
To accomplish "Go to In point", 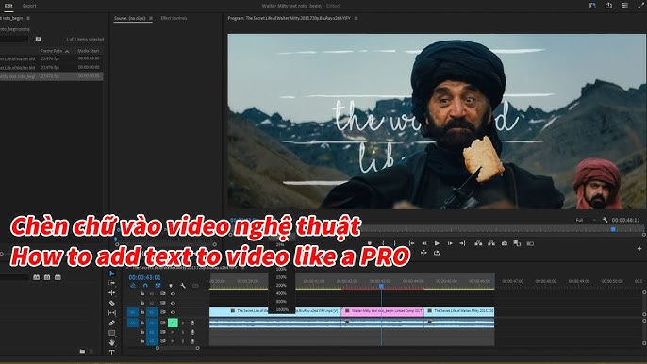I will click(411, 243).
